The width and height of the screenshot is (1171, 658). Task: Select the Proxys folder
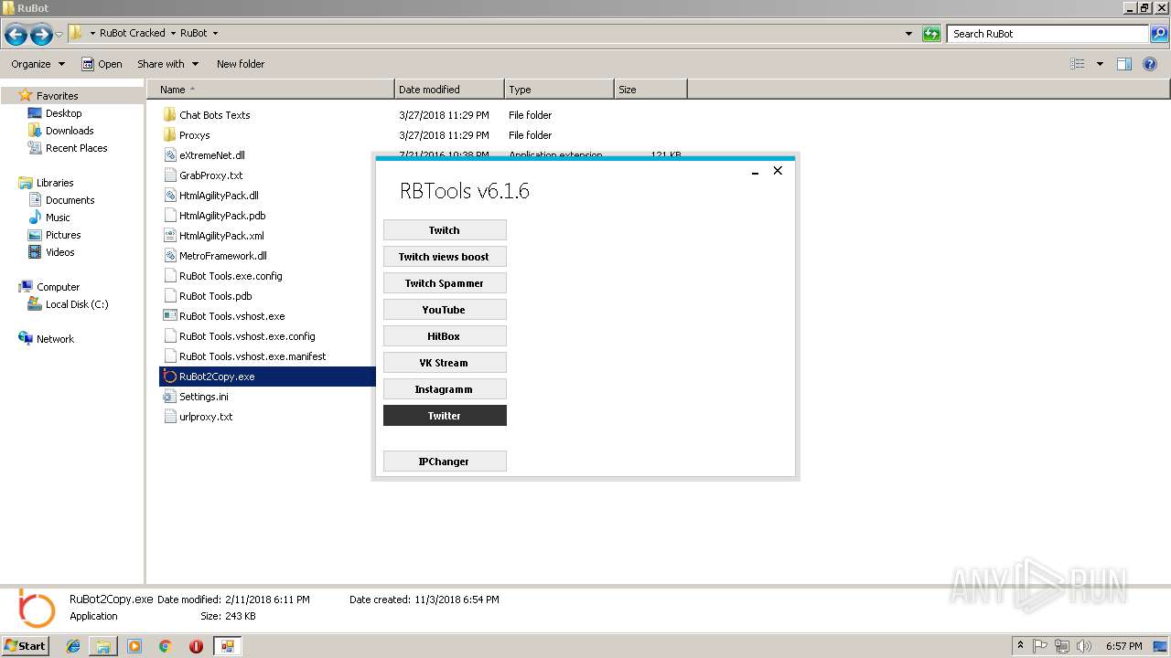pyautogui.click(x=194, y=135)
